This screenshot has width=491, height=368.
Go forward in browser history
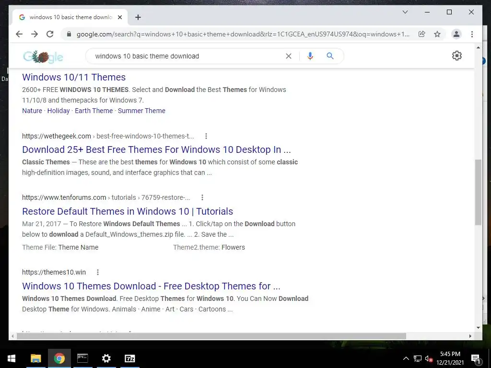(35, 34)
